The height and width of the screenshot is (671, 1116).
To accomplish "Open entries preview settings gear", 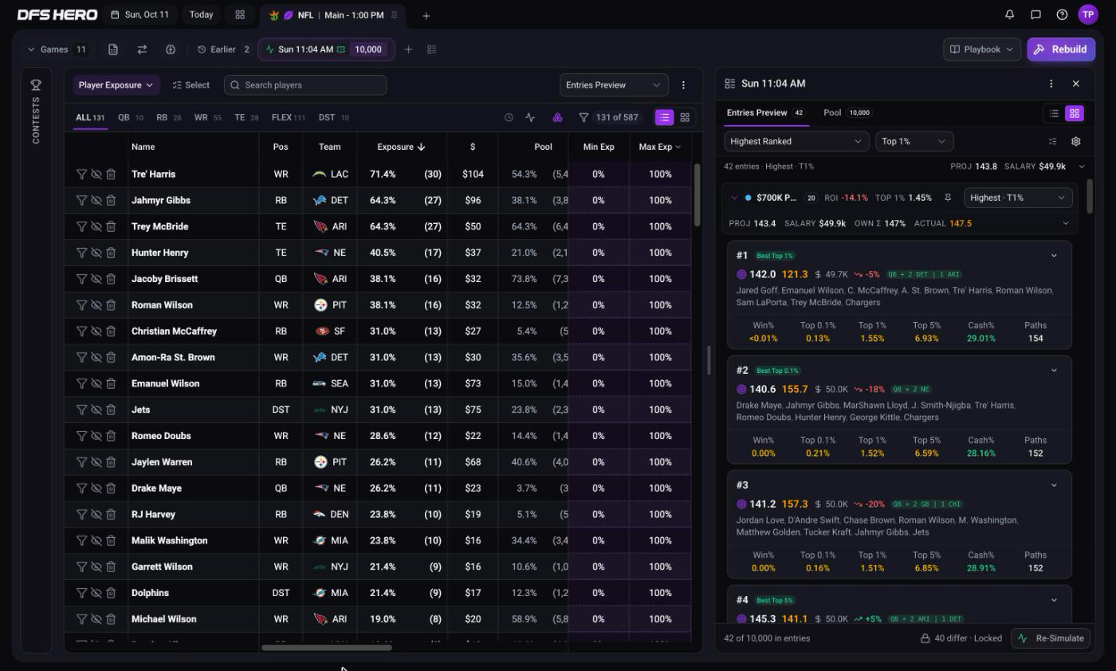I will [x=1075, y=141].
